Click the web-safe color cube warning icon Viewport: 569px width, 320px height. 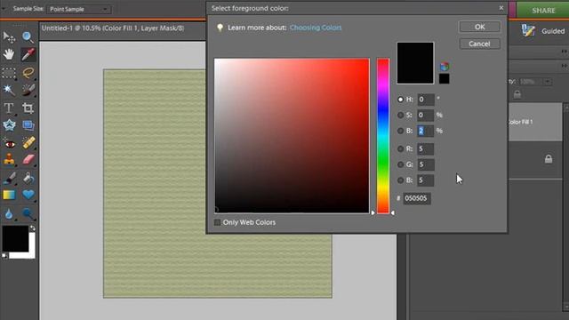pyautogui.click(x=445, y=67)
